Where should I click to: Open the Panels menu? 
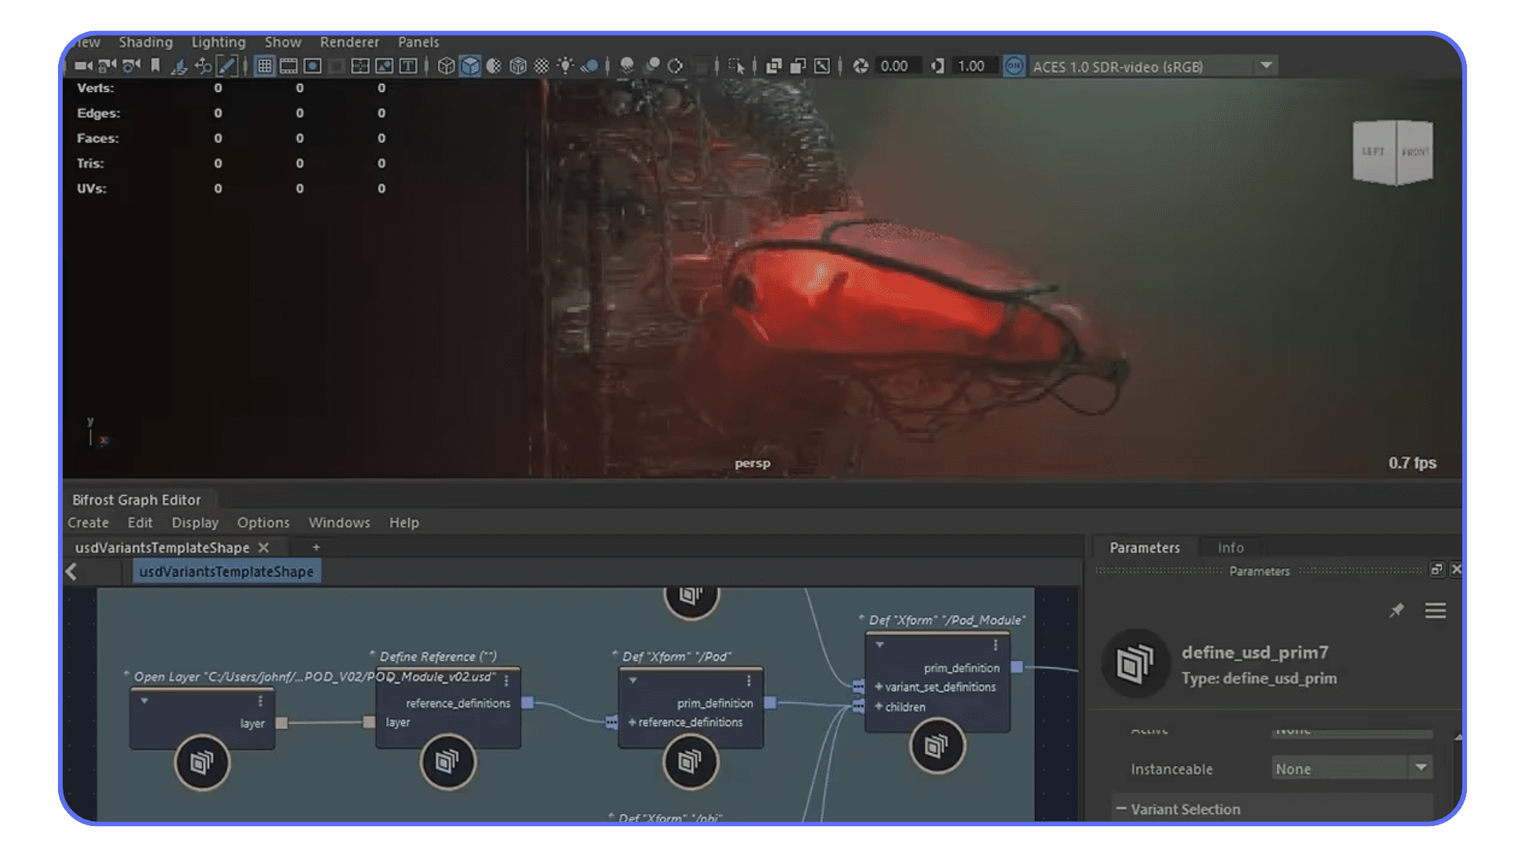click(419, 42)
